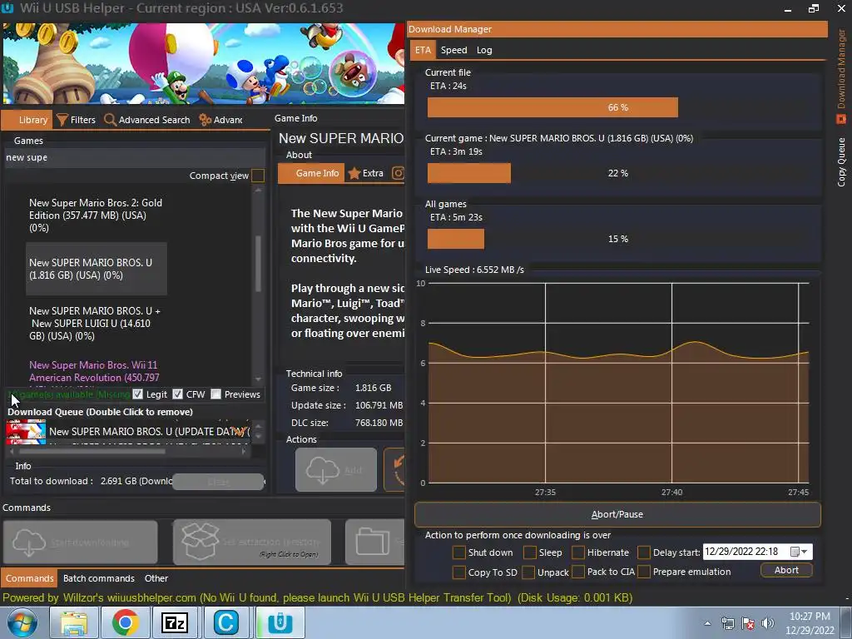
Task: Select the Commands tab at bottom
Action: pos(29,578)
